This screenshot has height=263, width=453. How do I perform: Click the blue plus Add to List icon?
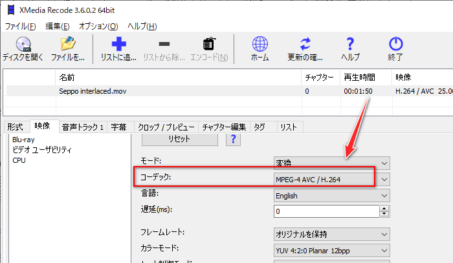tap(118, 44)
